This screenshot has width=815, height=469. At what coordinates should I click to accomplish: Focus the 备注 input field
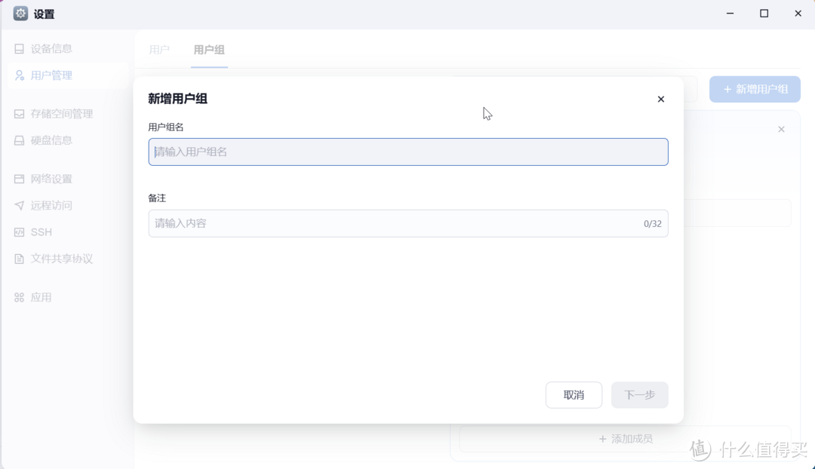pos(408,223)
